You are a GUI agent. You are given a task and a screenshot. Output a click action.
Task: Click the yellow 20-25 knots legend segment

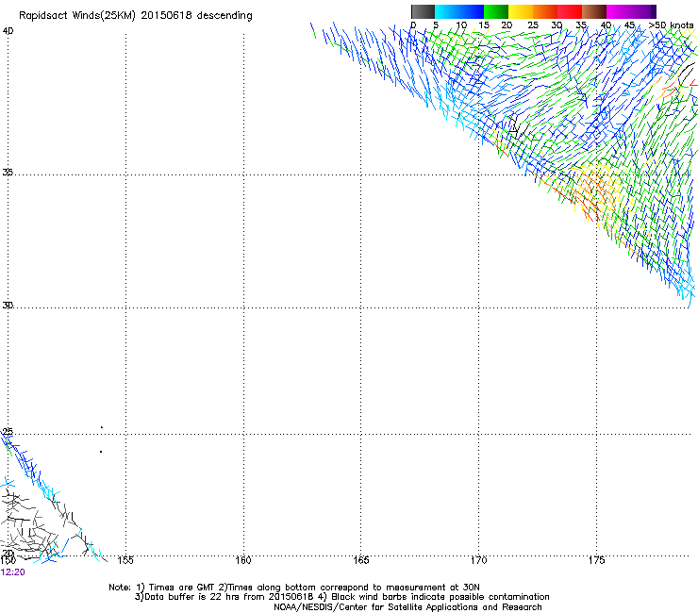tap(521, 11)
